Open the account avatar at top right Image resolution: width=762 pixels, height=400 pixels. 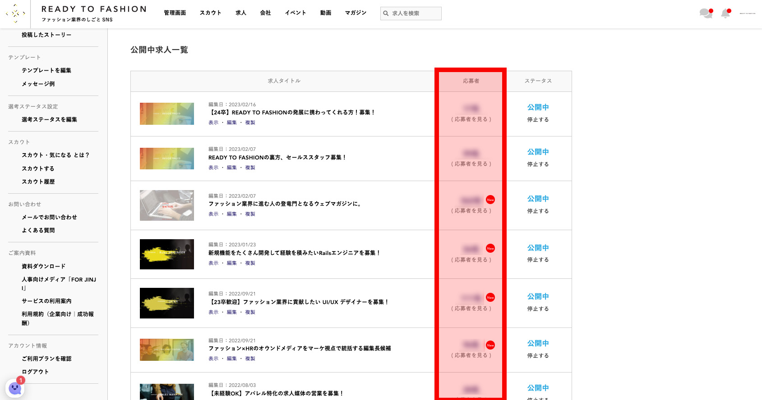tap(748, 14)
